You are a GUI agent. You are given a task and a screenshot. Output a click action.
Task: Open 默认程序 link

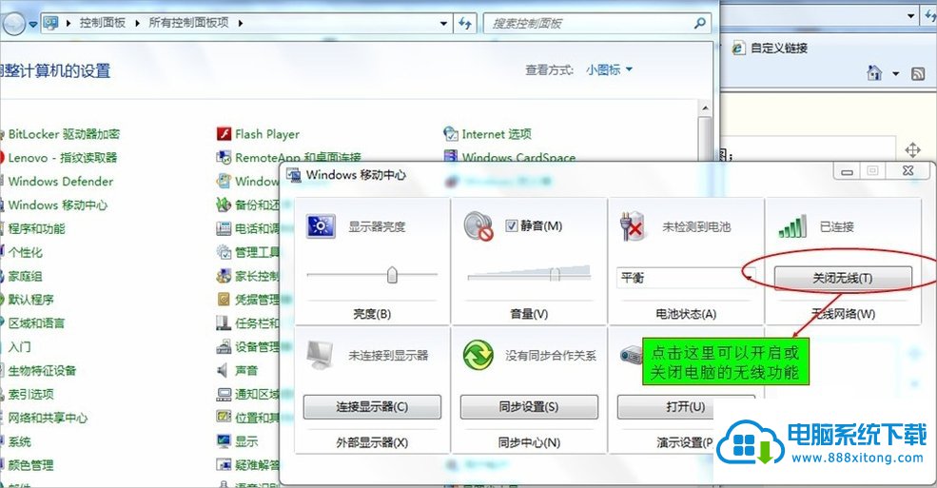tap(31, 300)
